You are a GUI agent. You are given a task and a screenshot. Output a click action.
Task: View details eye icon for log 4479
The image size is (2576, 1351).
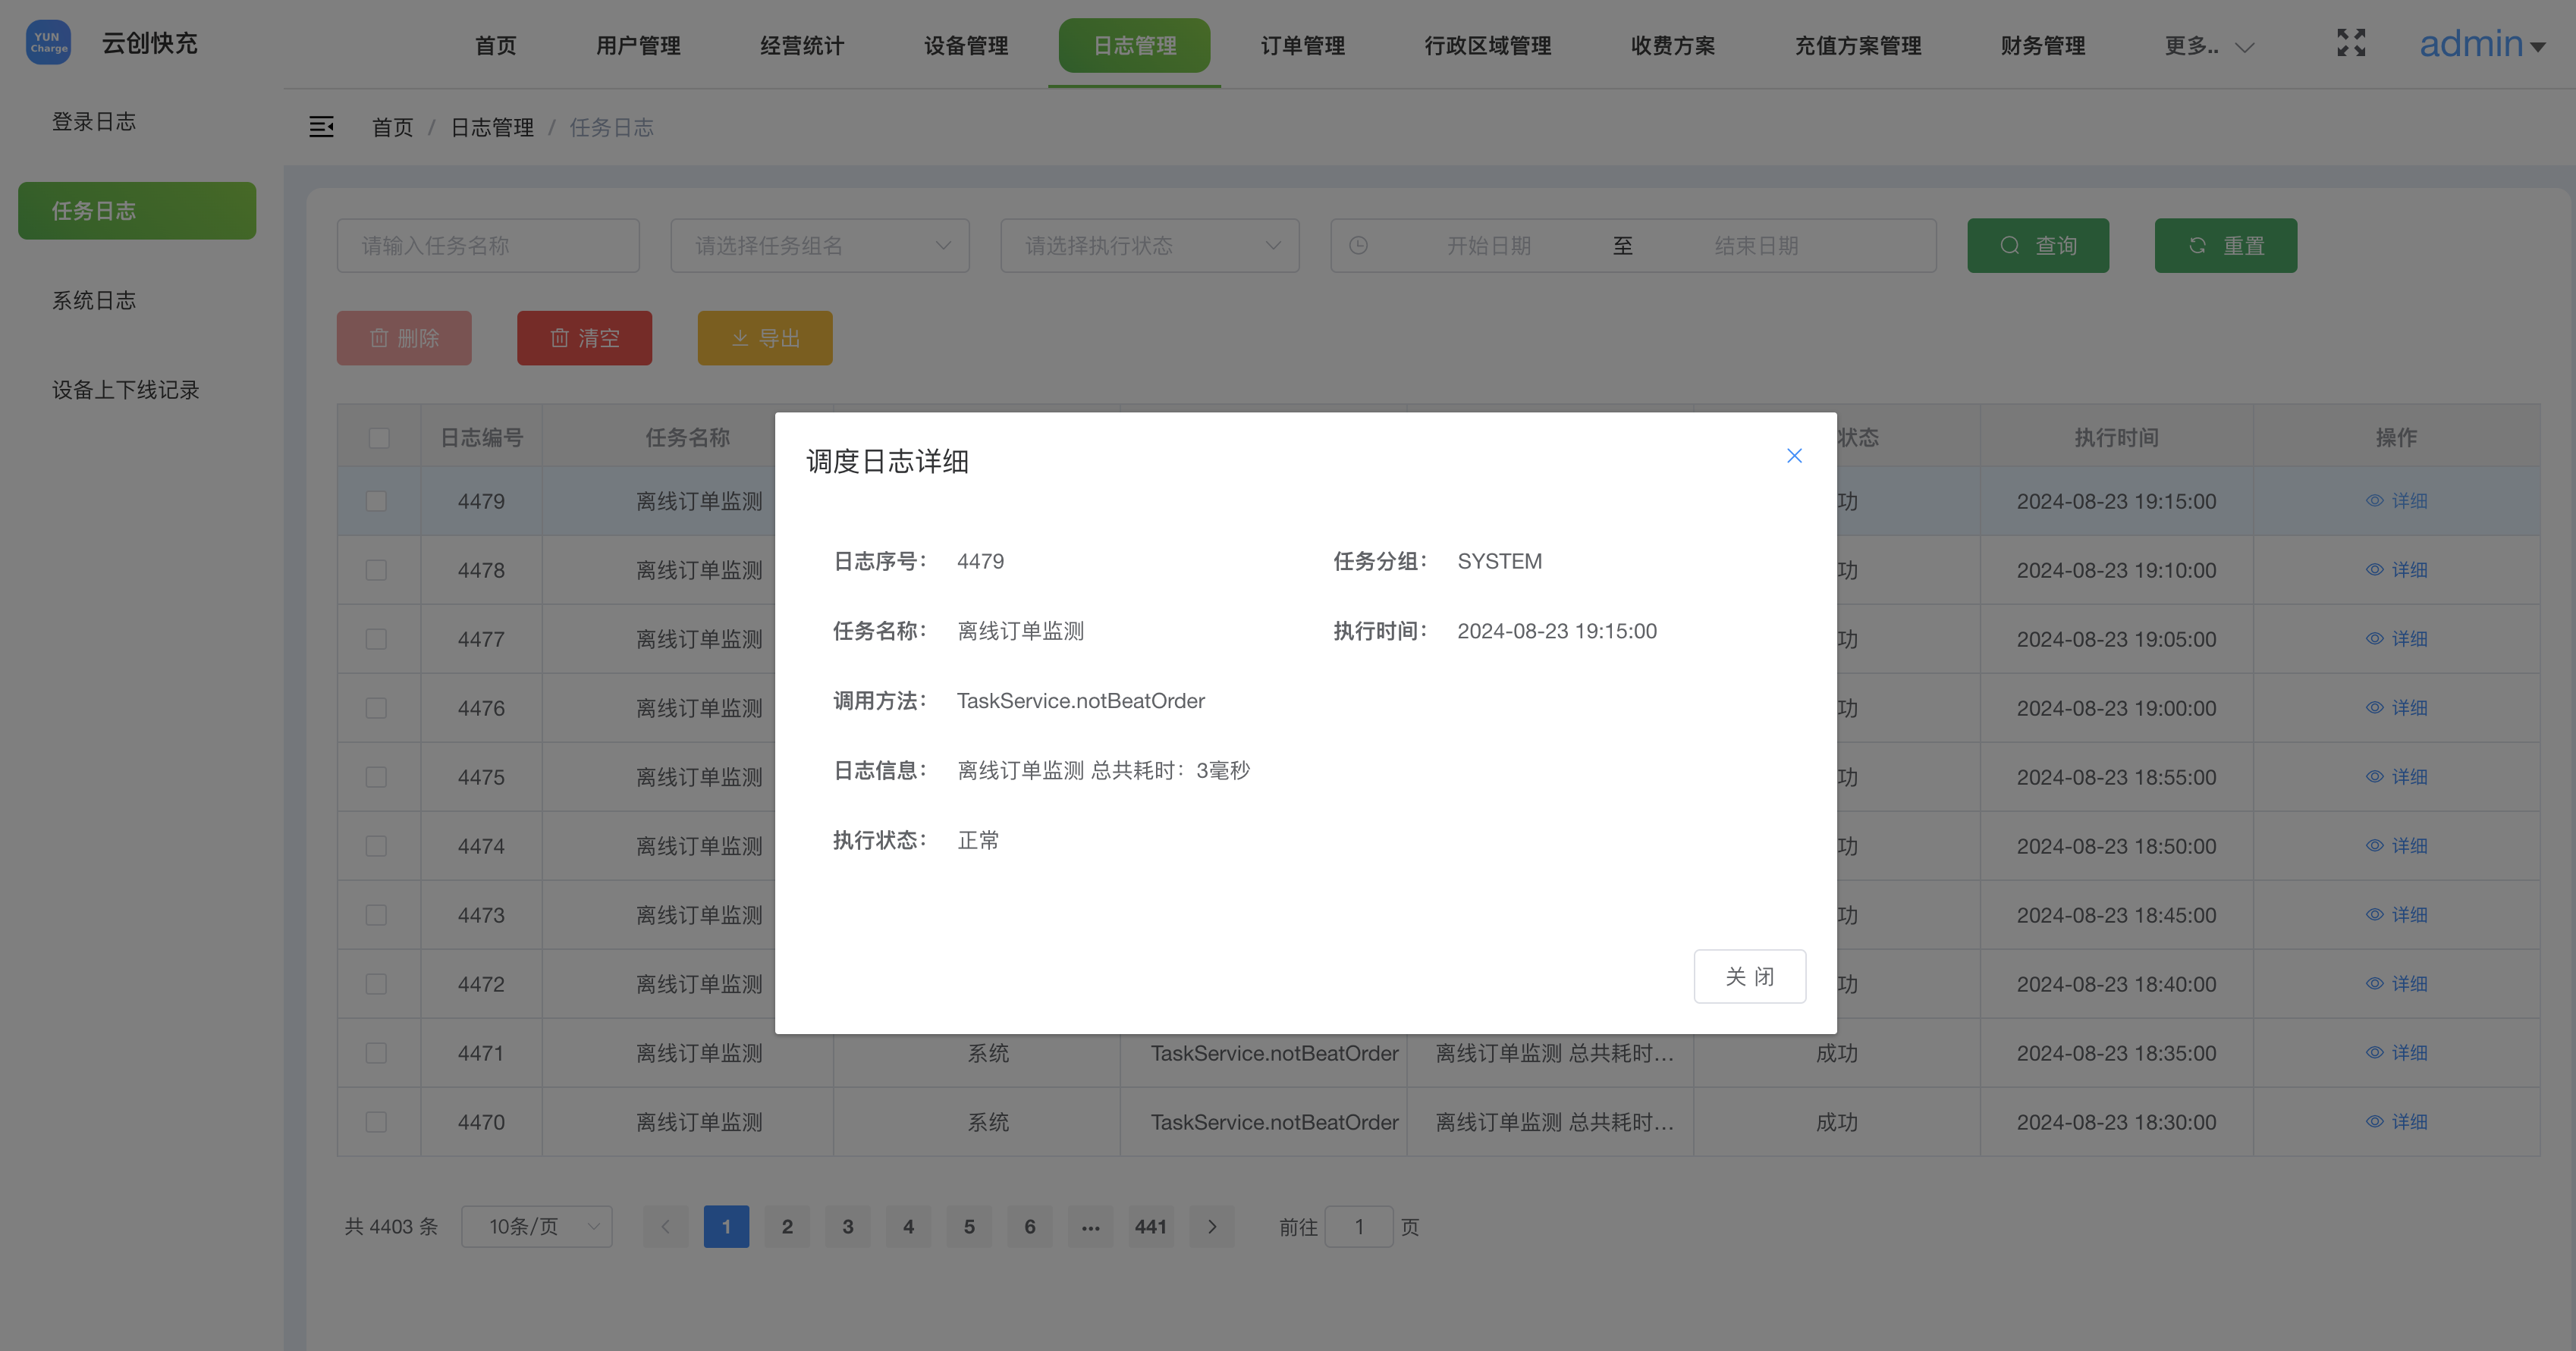[2374, 500]
